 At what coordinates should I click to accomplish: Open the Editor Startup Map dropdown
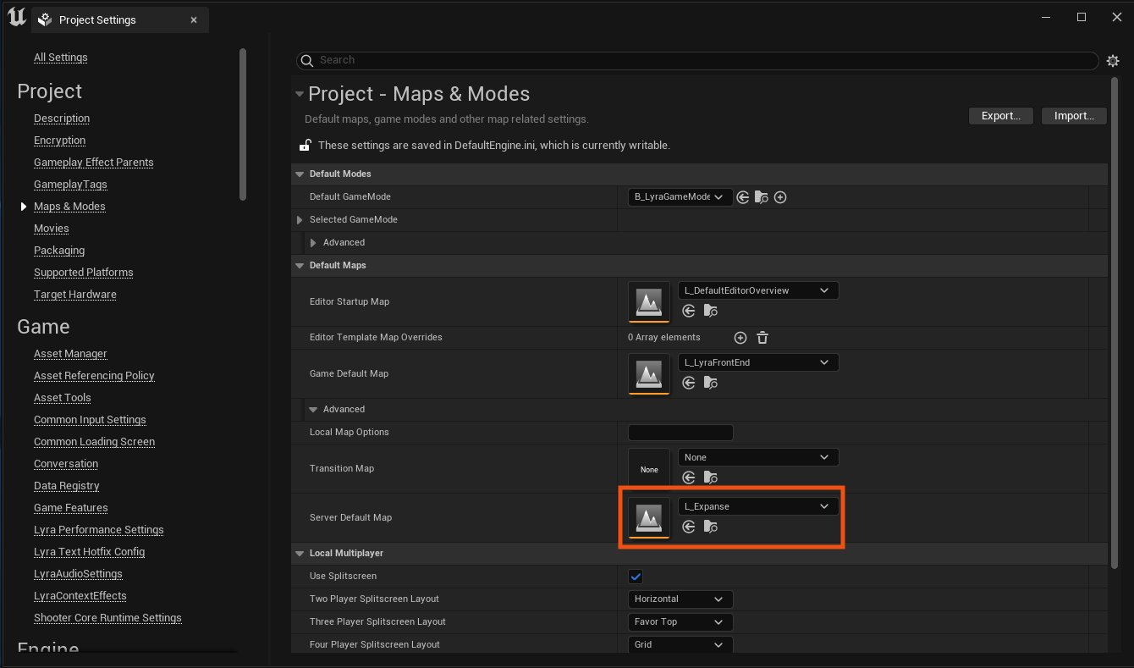(757, 290)
